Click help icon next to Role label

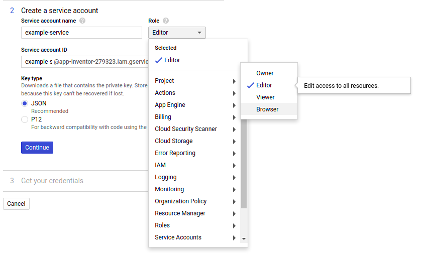coord(166,21)
